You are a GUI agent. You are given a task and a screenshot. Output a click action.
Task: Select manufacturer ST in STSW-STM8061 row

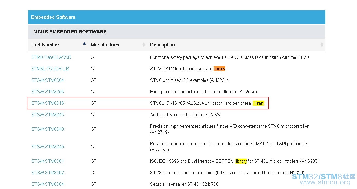coord(94,161)
